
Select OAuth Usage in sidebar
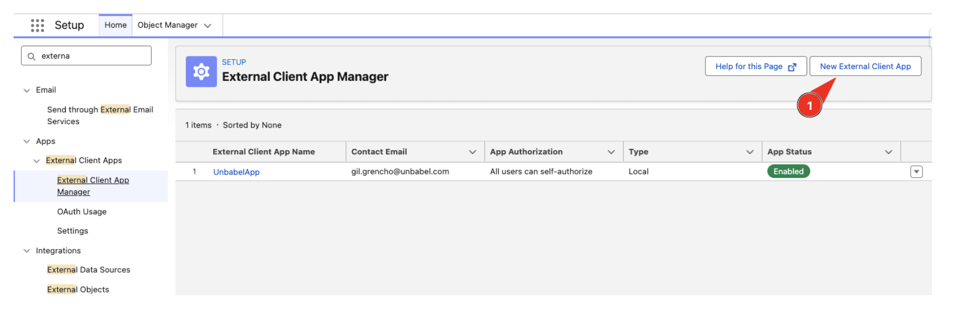82,211
